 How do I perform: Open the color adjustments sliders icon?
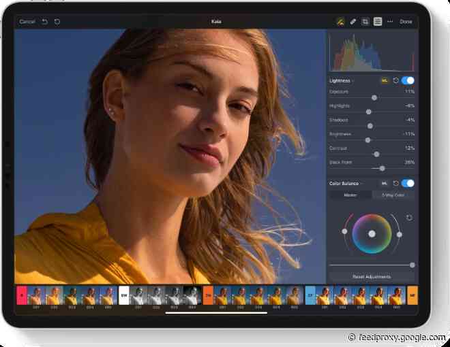tap(378, 22)
